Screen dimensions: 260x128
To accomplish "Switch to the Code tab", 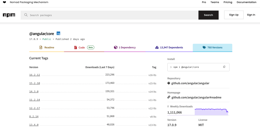I will tap(84, 48).
